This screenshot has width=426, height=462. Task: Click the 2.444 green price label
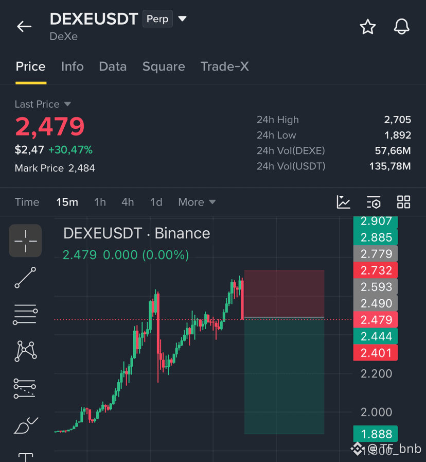(376, 336)
